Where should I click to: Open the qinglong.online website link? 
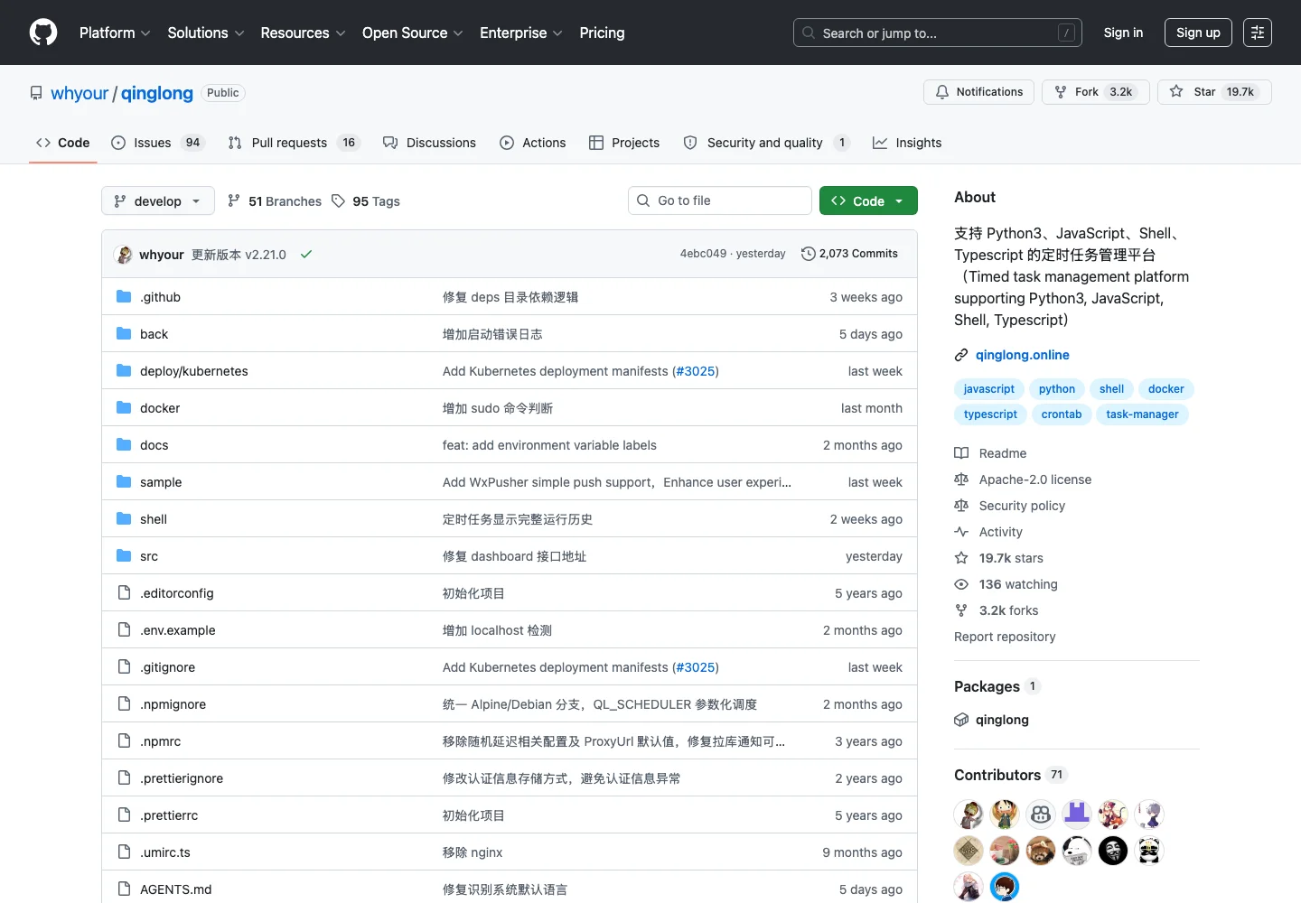1022,355
